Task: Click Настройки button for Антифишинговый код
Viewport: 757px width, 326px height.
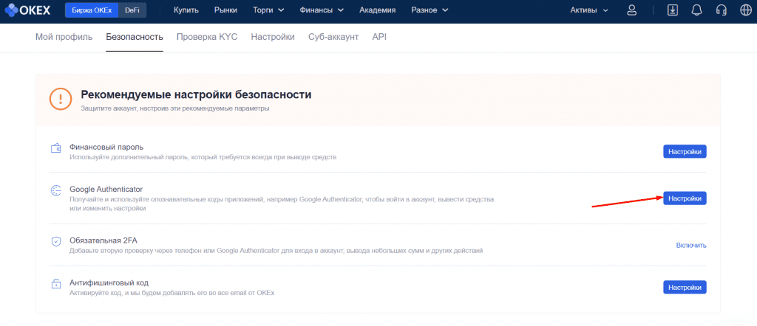Action: pos(685,288)
